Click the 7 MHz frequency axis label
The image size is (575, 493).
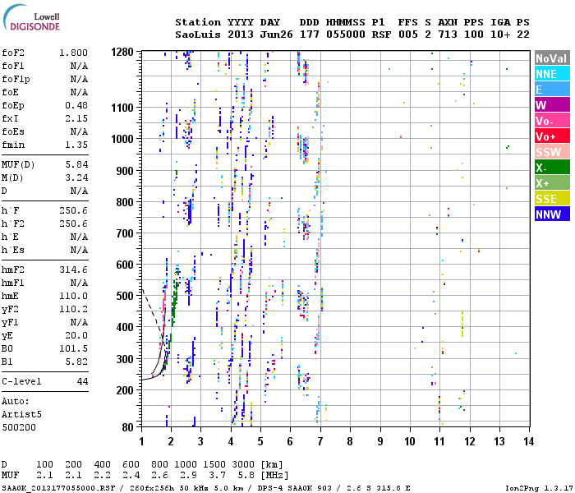click(320, 441)
